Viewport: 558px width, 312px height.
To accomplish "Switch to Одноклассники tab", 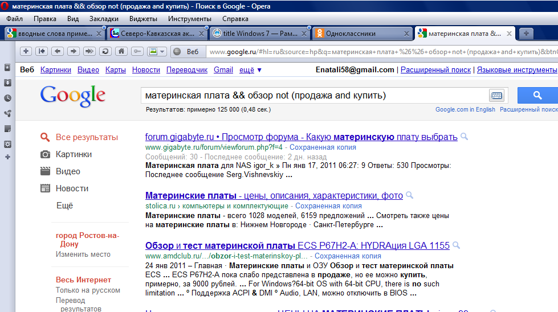I will pos(362,34).
